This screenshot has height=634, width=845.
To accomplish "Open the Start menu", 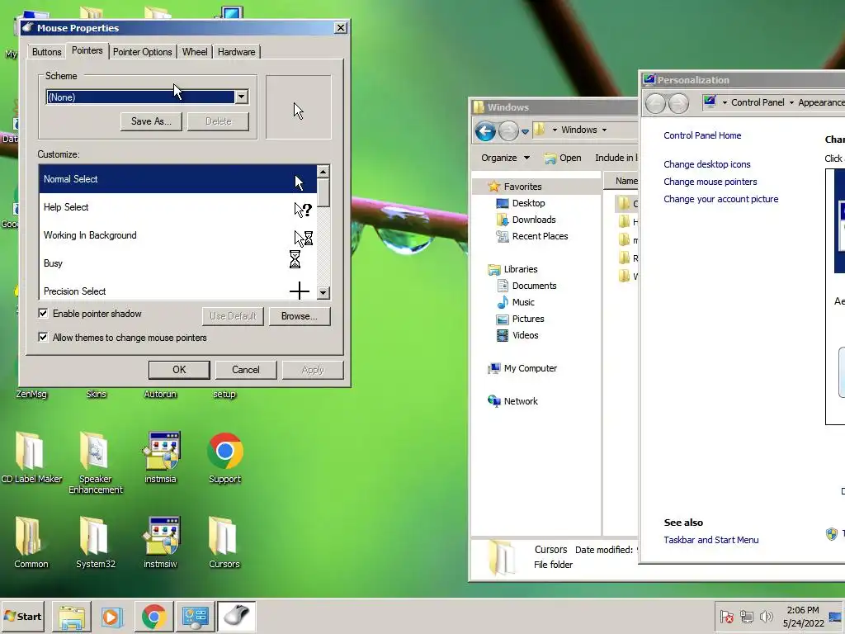I will pos(23,616).
